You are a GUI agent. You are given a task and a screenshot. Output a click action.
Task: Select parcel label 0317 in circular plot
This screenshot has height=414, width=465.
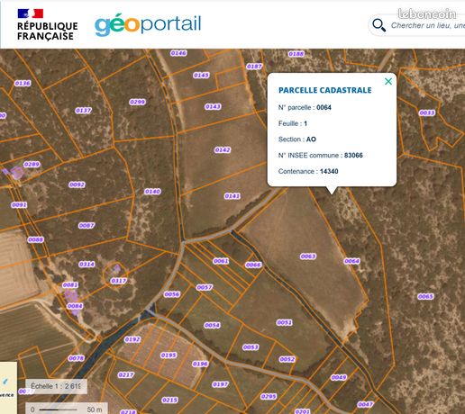coord(119,281)
